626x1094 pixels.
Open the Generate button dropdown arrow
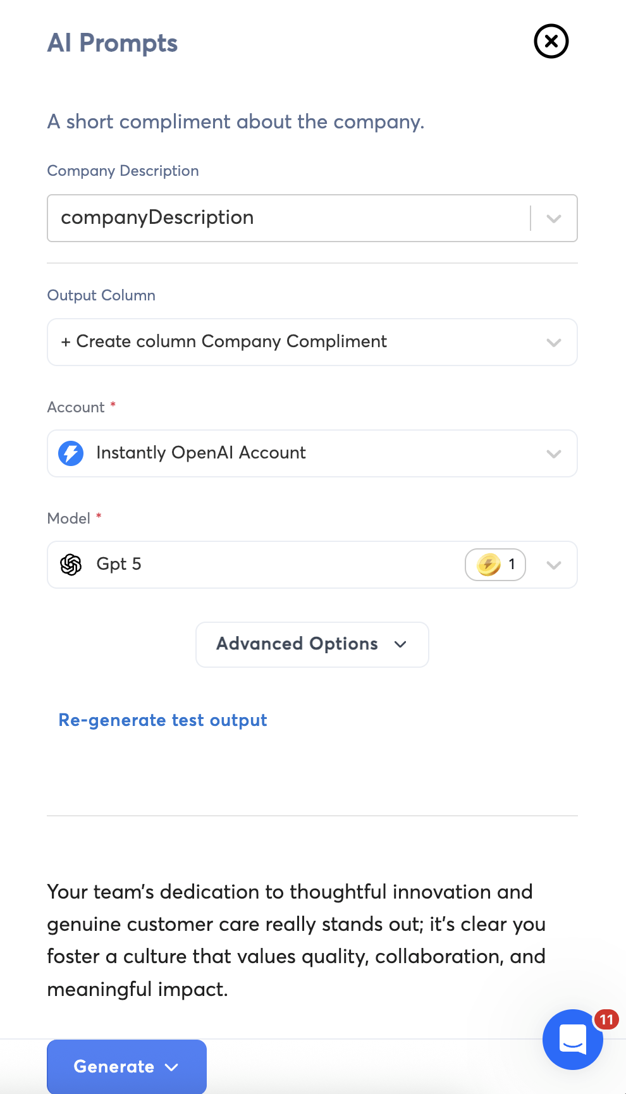click(x=171, y=1067)
